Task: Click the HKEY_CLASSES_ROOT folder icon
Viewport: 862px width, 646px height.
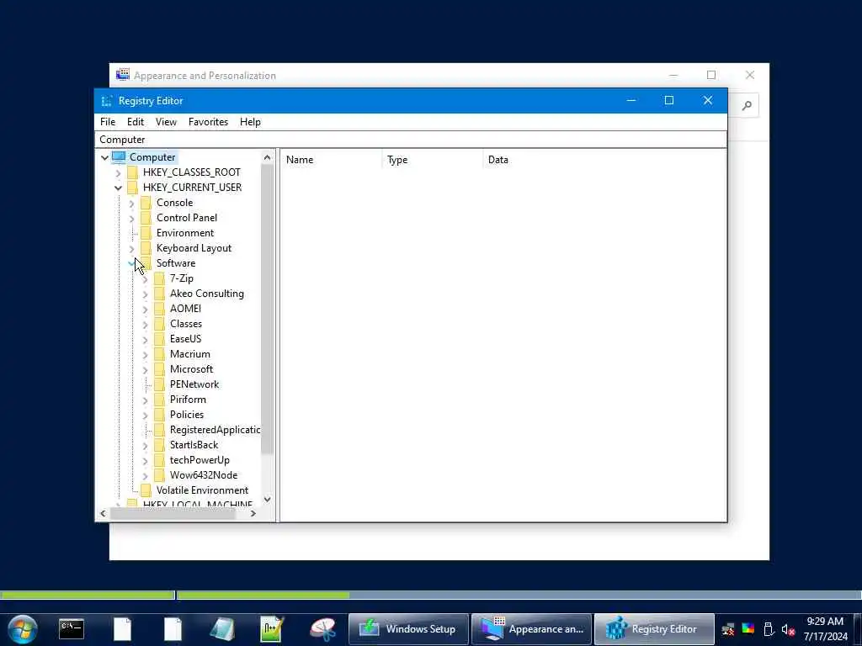Action: click(x=132, y=172)
